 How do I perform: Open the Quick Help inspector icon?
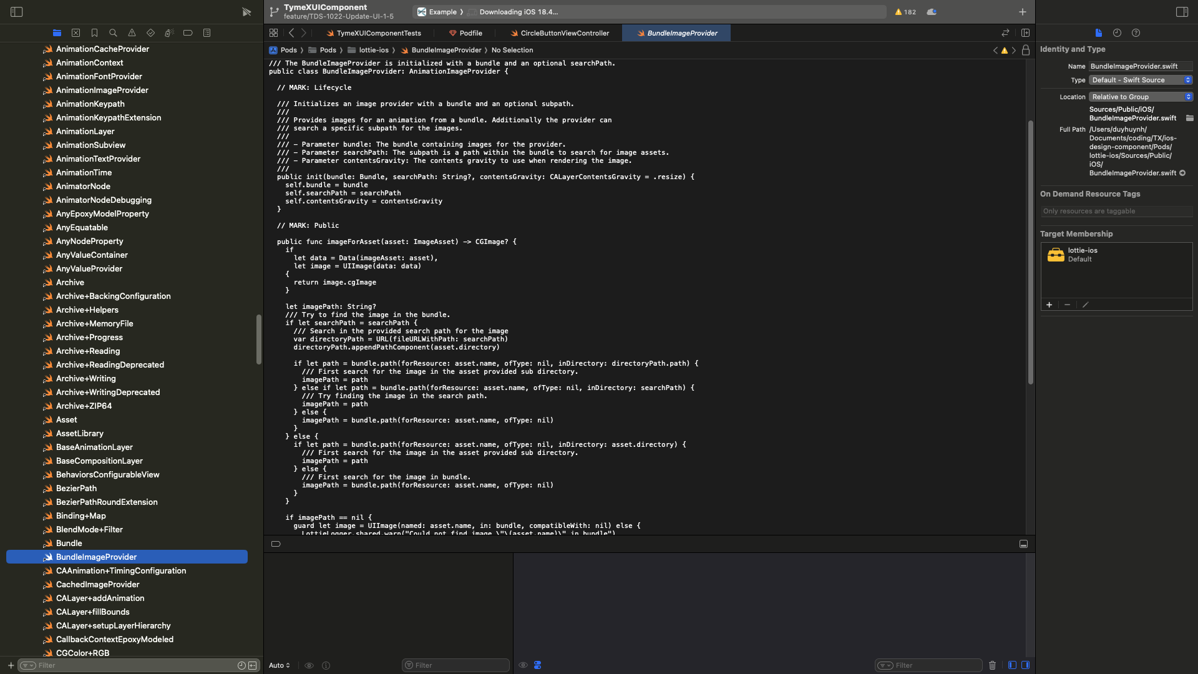tap(1136, 33)
